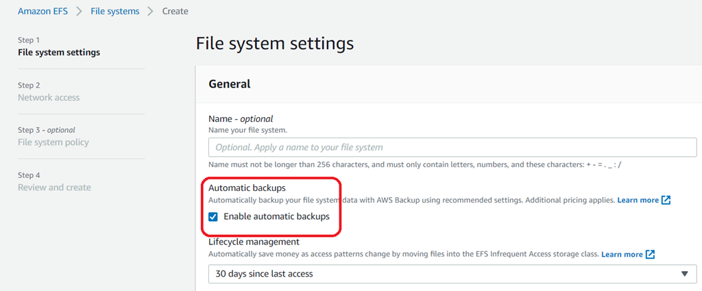Screen dimensions: 702x291
Task: Uncheck the Enable automatic backups checkbox
Action: coord(213,216)
